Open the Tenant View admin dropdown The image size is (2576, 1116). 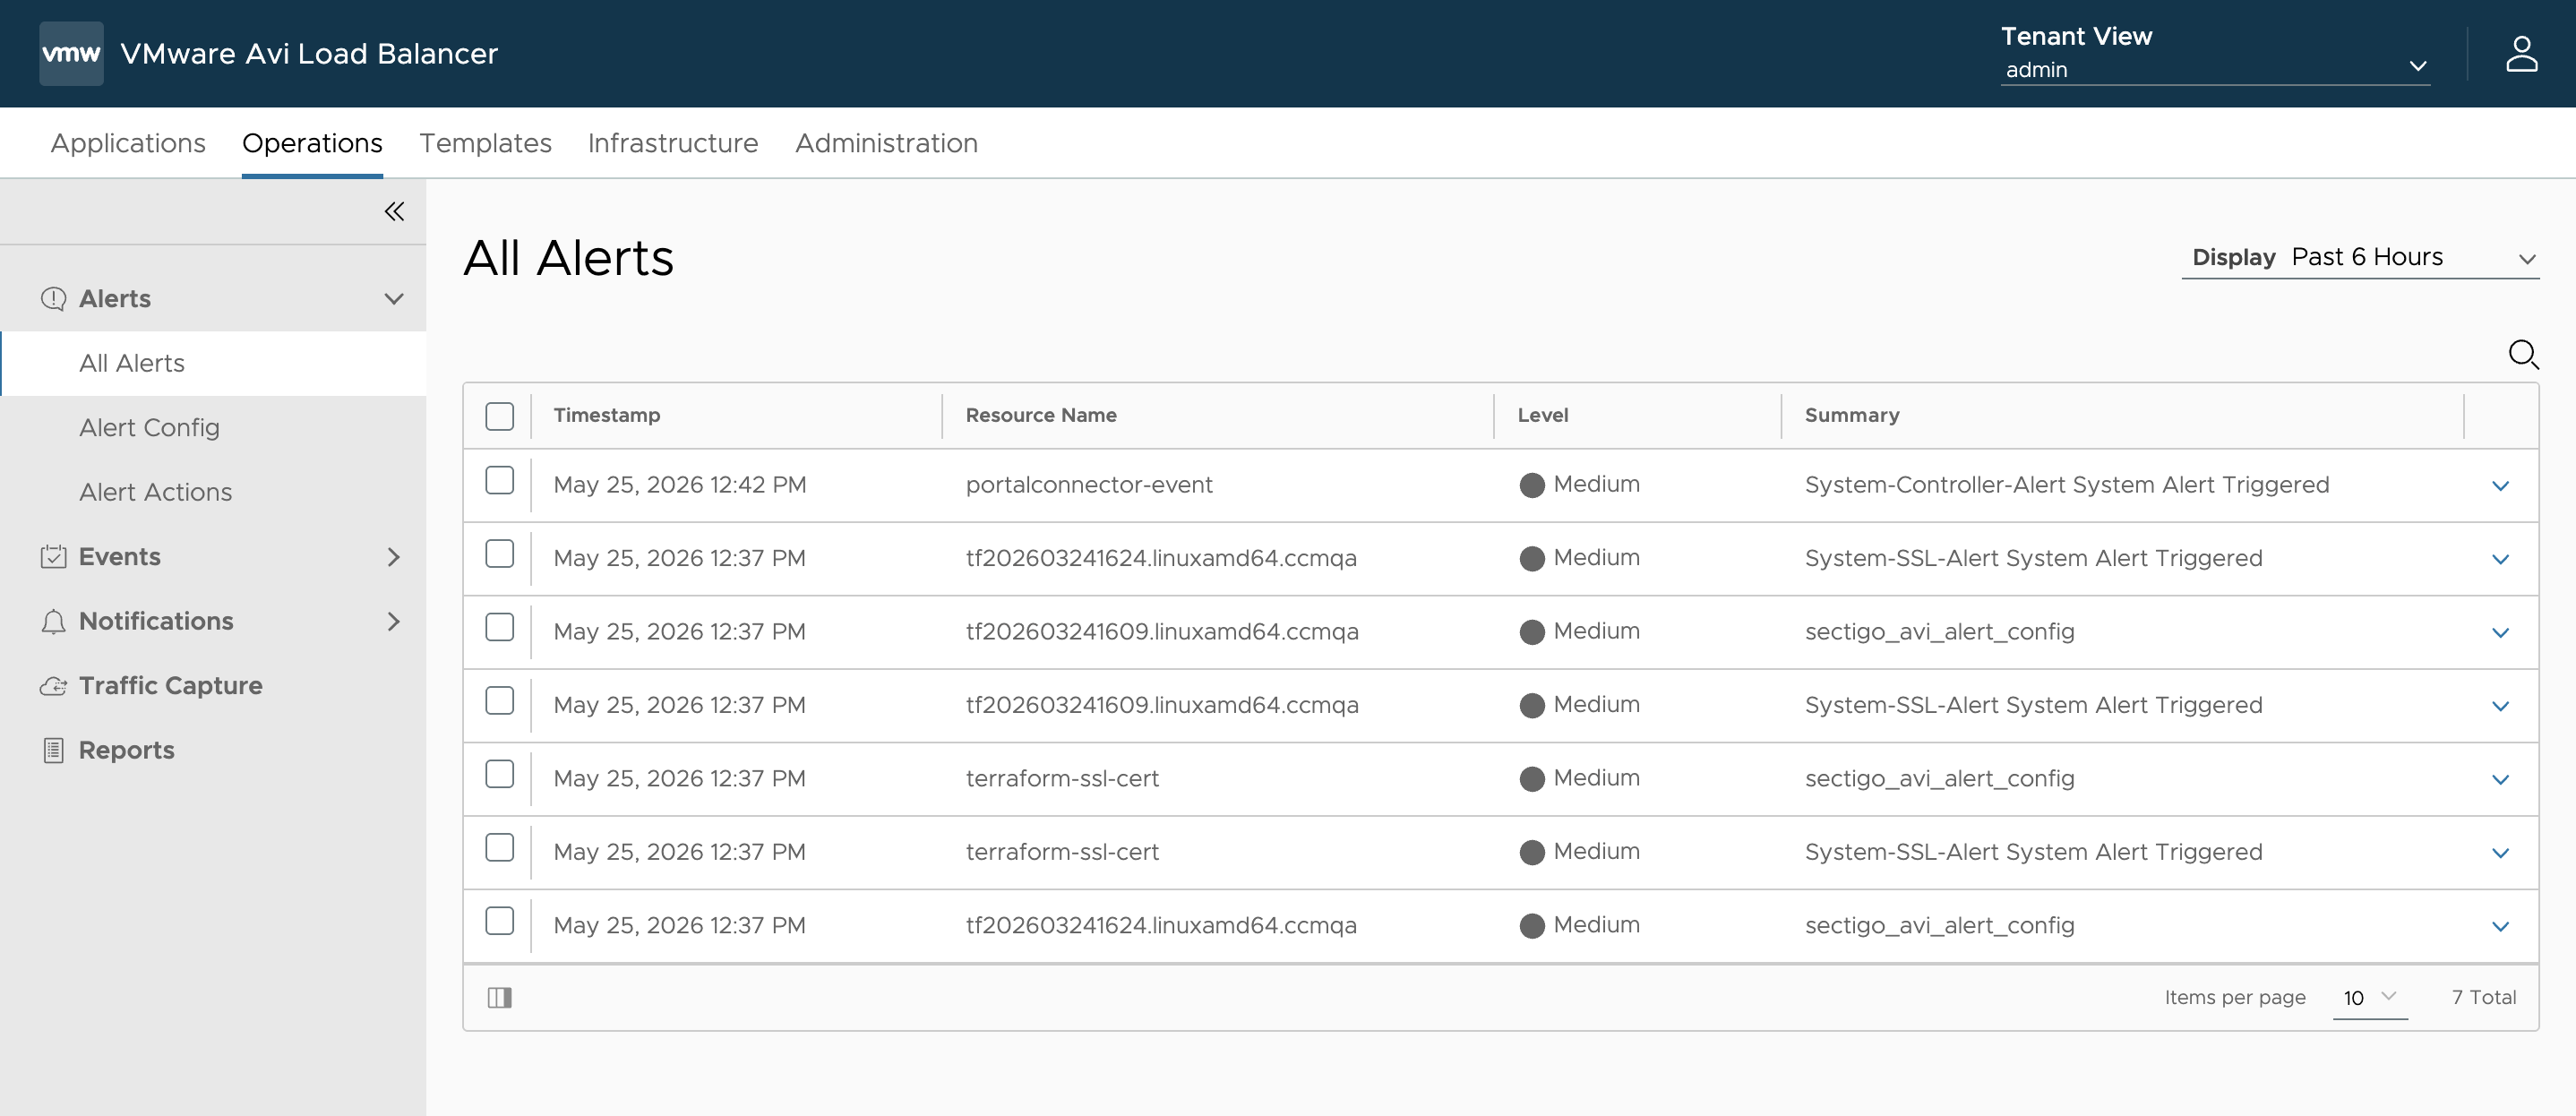[2215, 69]
